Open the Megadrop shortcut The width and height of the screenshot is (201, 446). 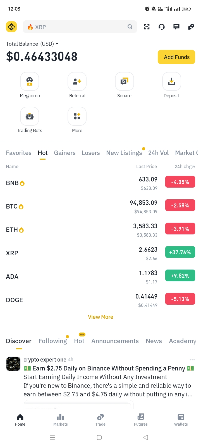coord(30,81)
